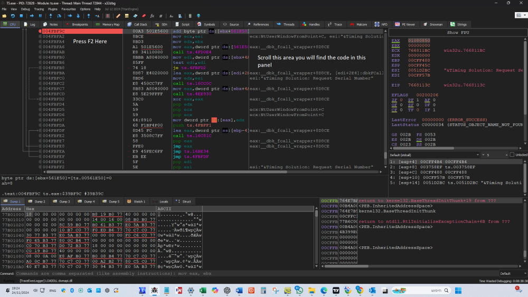Open the Functions (fx) toolbar icon
The image size is (528, 297).
(152, 16)
